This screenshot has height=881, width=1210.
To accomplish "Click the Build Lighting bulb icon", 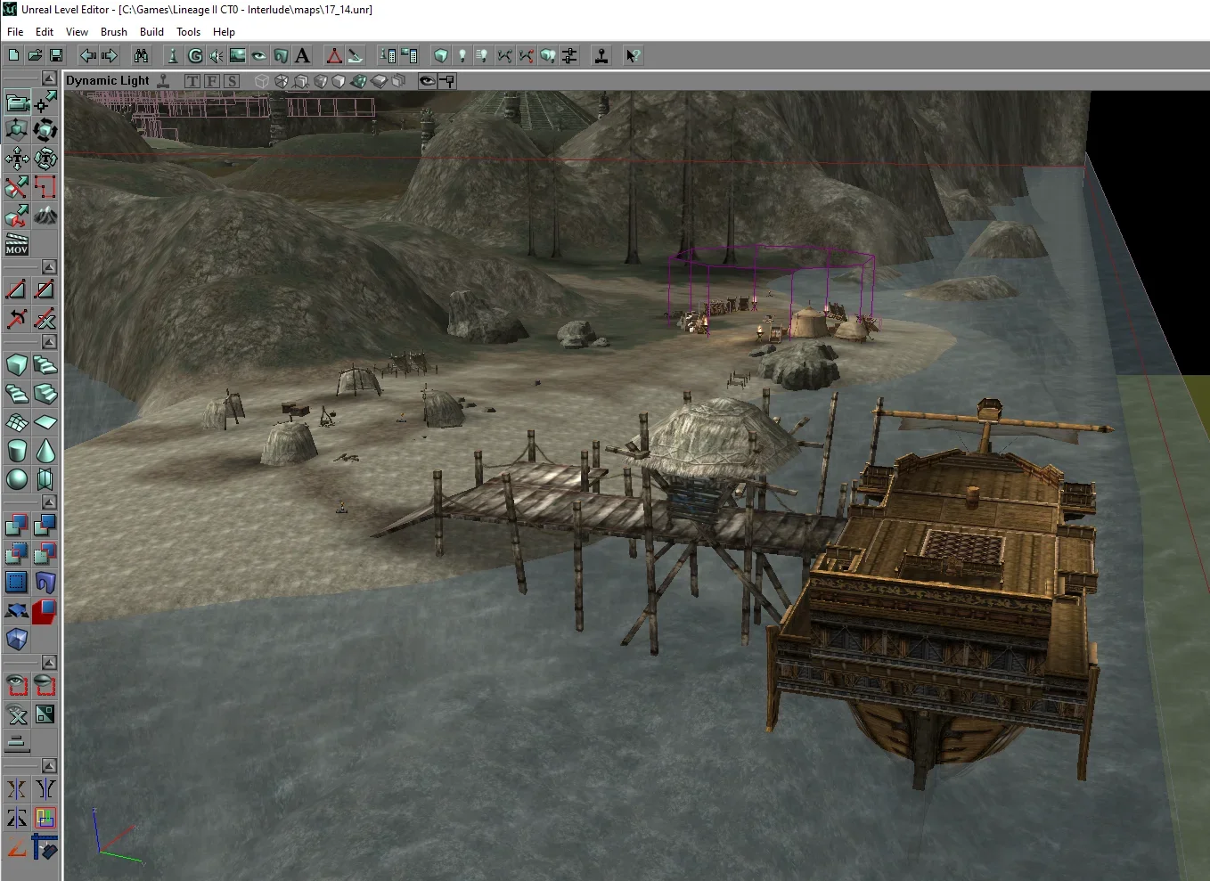I will point(462,55).
